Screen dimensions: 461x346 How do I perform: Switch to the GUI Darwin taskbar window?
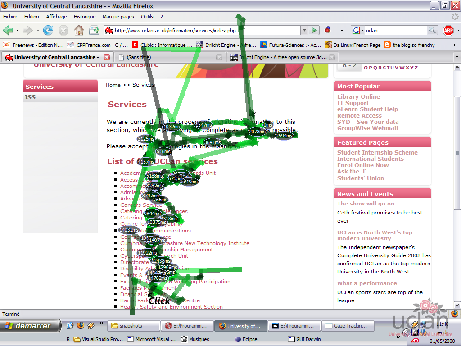pyautogui.click(x=304, y=339)
